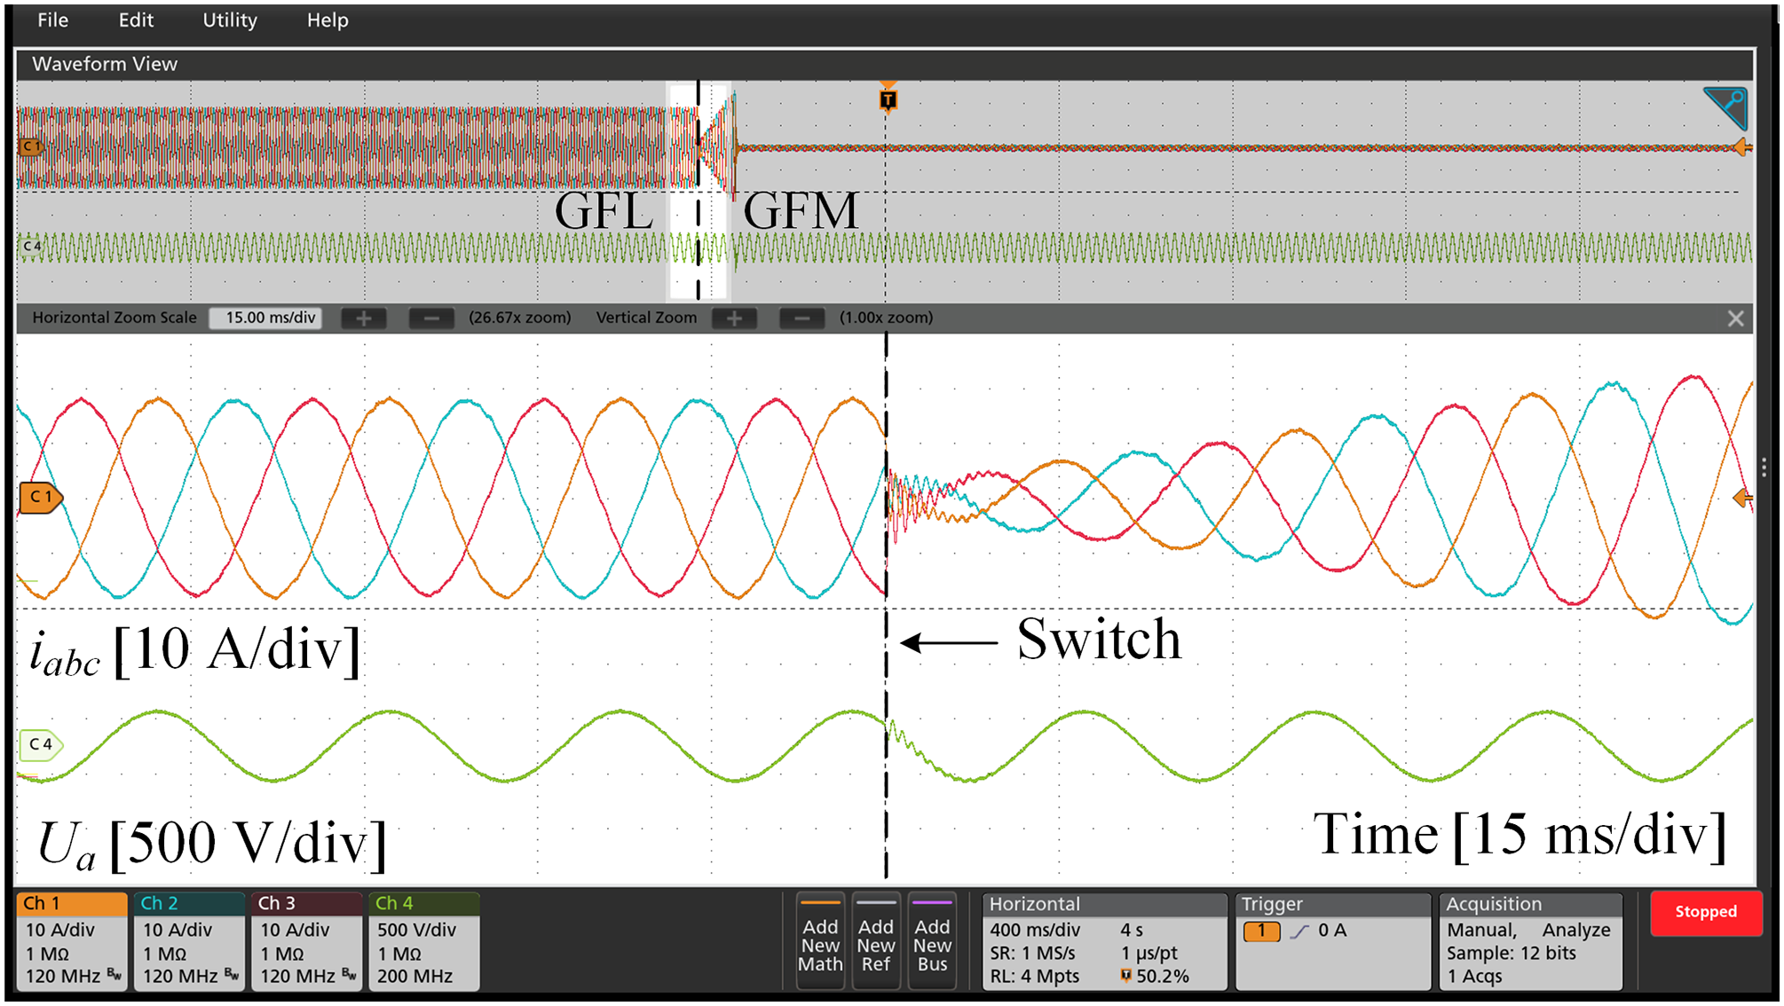Click the orange trigger level arrow in zoom view

(x=1743, y=498)
